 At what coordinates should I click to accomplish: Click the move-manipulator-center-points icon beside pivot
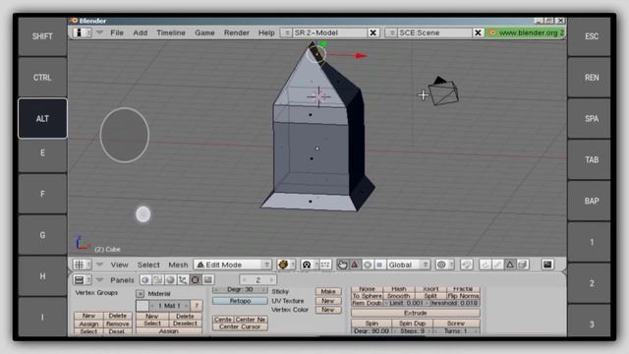(325, 265)
